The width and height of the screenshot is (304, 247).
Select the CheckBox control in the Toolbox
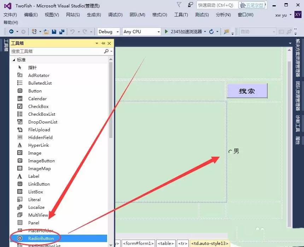pos(38,106)
